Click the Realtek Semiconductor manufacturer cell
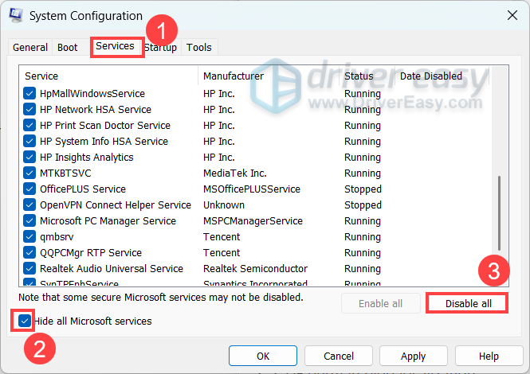This screenshot has height=374, width=530. pyautogui.click(x=255, y=268)
